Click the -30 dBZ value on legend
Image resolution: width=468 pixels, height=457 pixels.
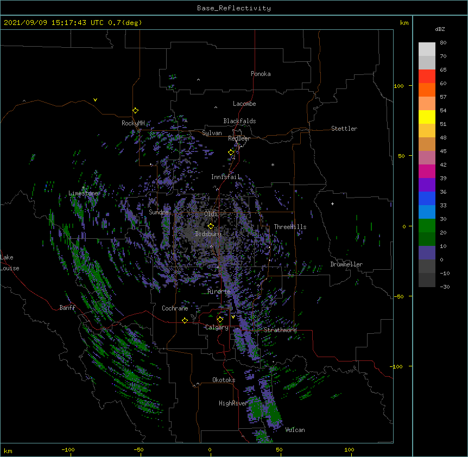tap(445, 287)
